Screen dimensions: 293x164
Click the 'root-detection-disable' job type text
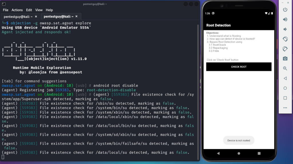point(111,90)
